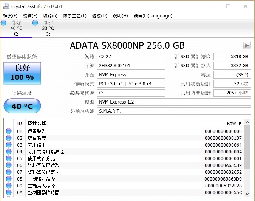The image size is (255, 201).
Task: Select the 嚴重警告 attribute row
Action: pyautogui.click(x=124, y=131)
